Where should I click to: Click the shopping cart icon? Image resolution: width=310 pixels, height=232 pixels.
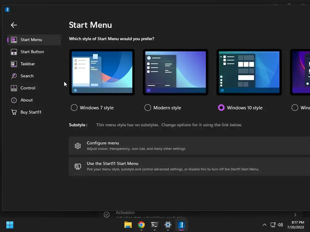(14, 112)
